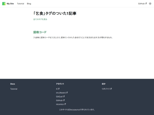
Task: Click the green My Site logo icon
Action: (x=4, y=4)
